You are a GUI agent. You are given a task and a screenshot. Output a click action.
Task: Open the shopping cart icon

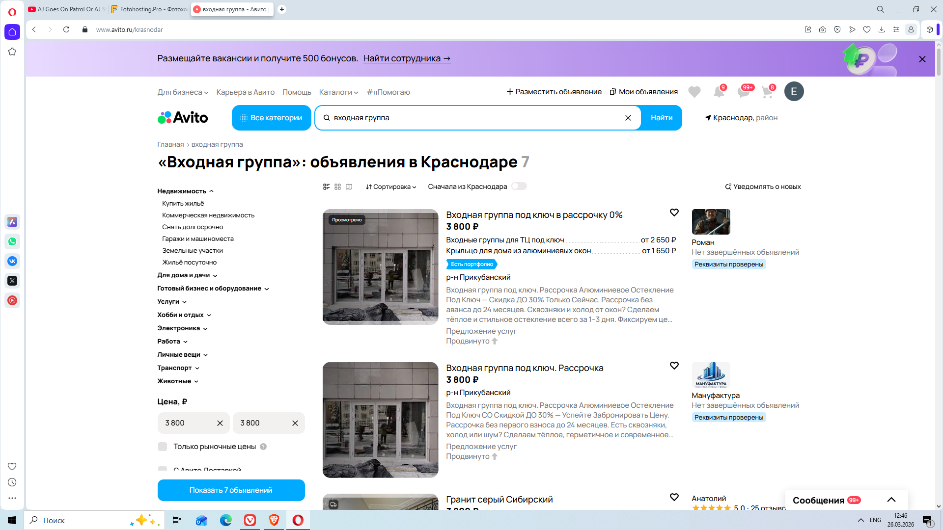(767, 92)
